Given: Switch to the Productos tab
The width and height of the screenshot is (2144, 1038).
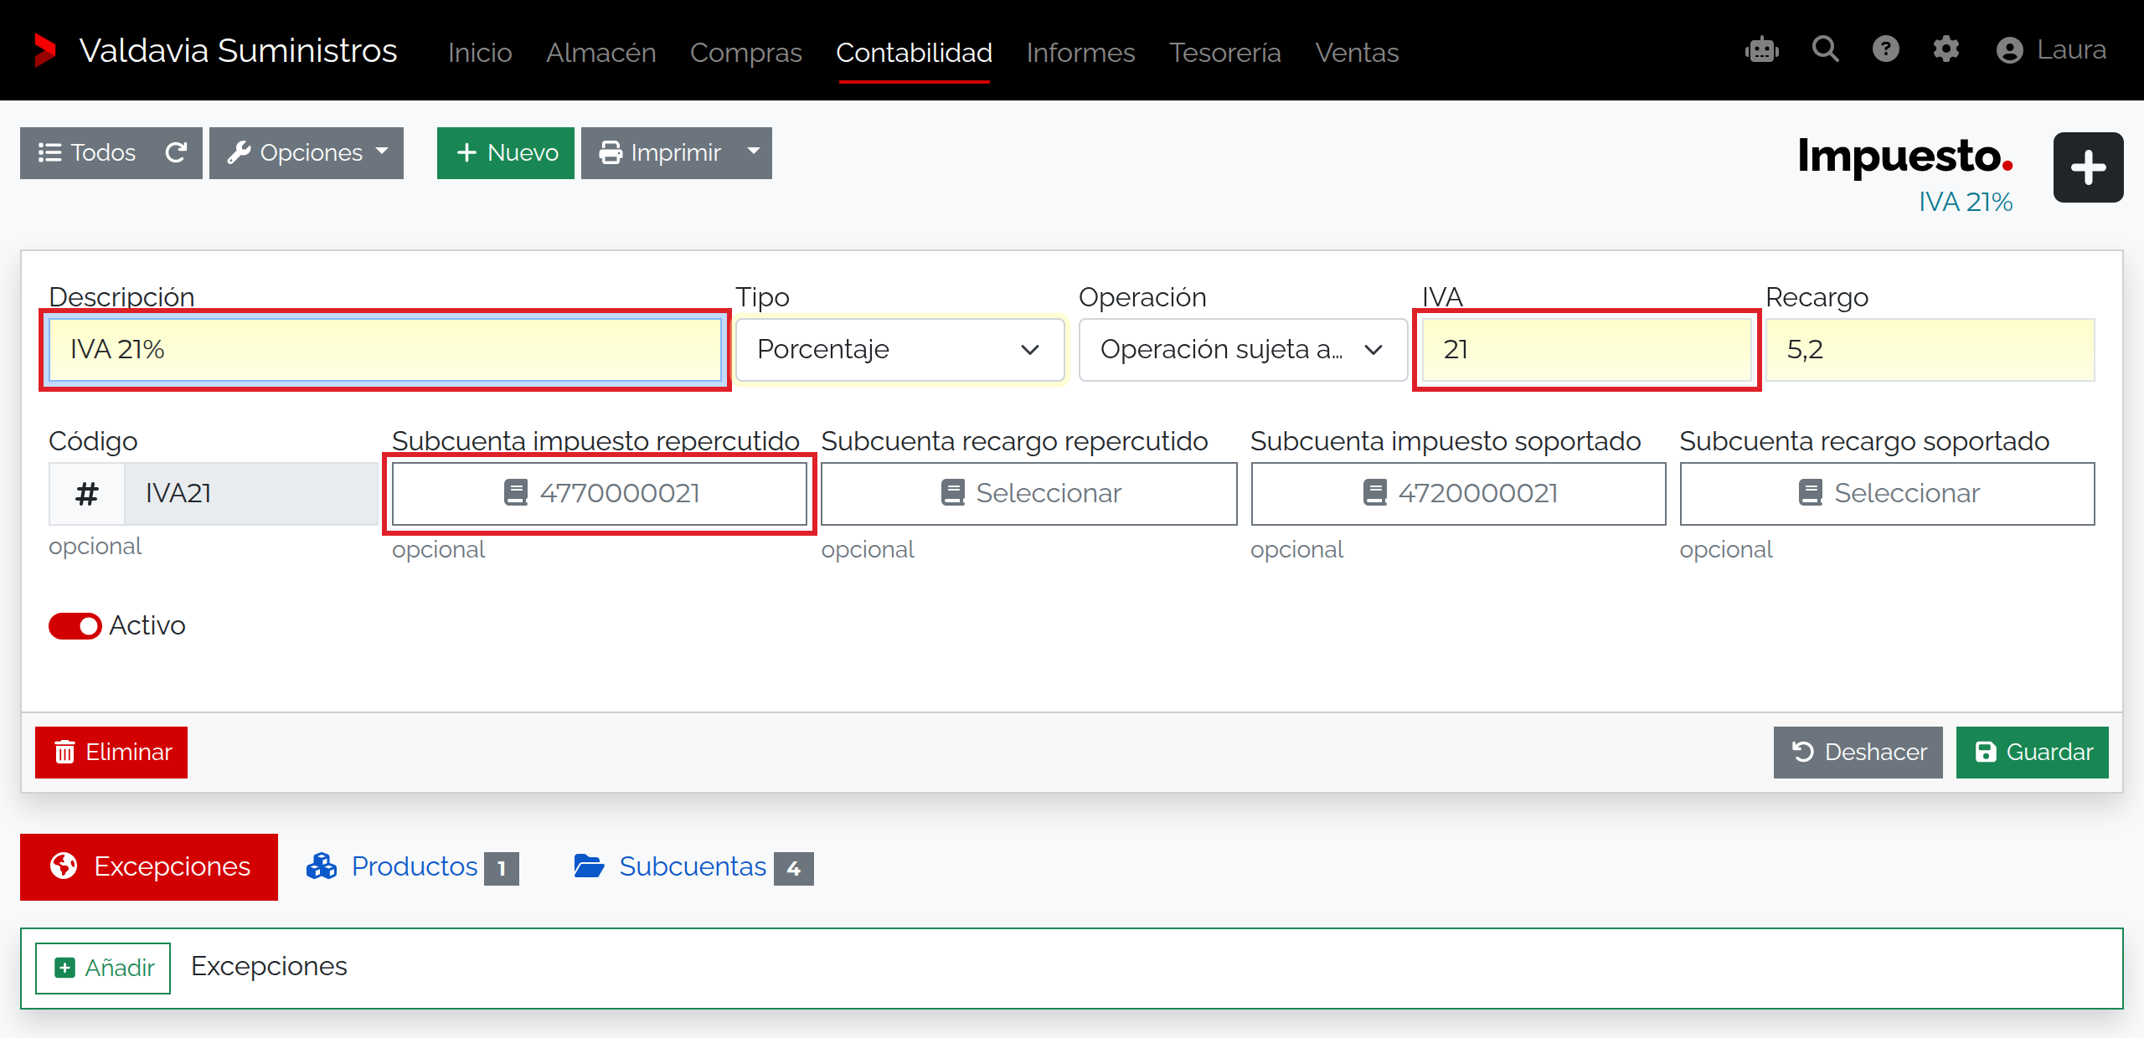Looking at the screenshot, I should pyautogui.click(x=412, y=867).
